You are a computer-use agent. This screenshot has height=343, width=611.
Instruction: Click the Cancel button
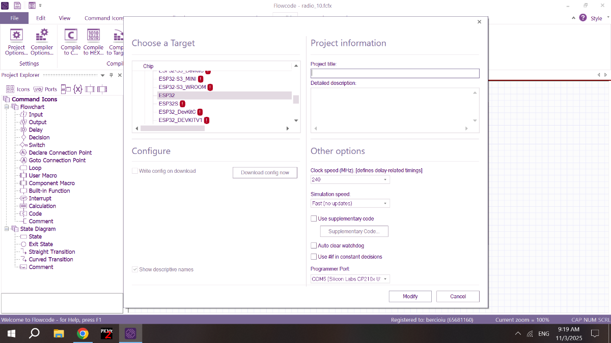click(x=458, y=296)
